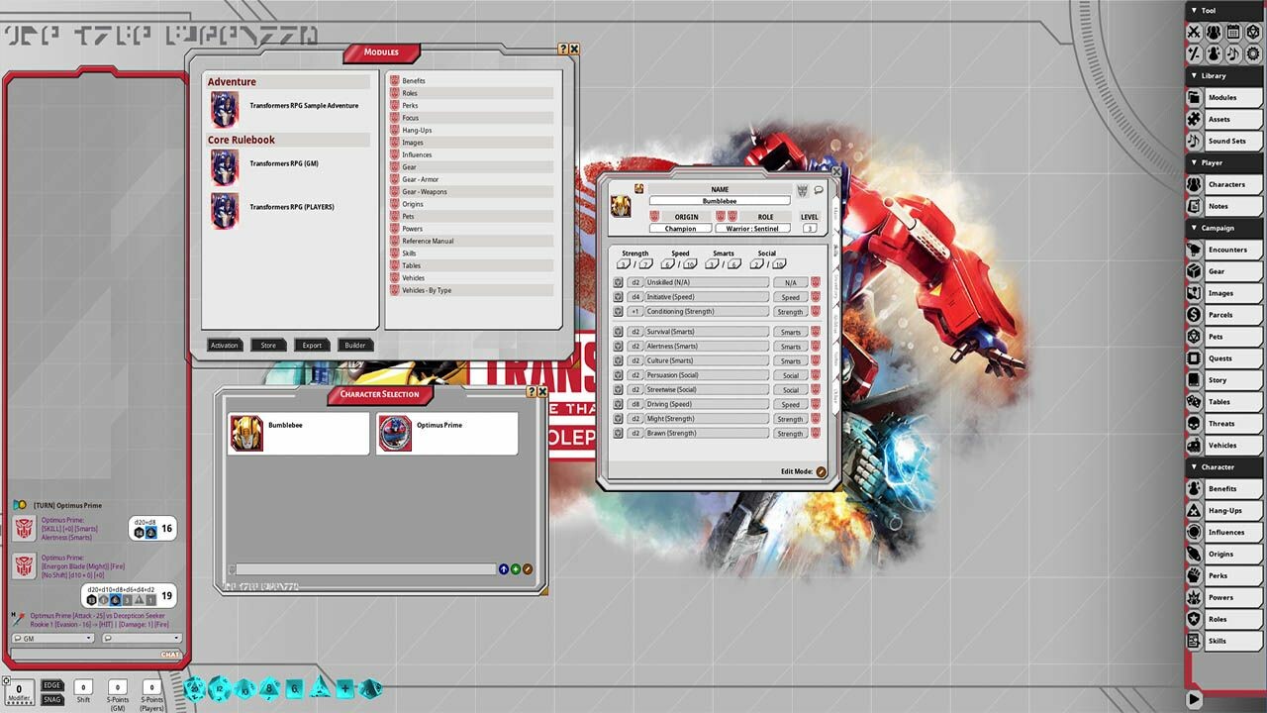
Task: Click the Optimus Prime portrait in Character Selection
Action: pyautogui.click(x=395, y=434)
